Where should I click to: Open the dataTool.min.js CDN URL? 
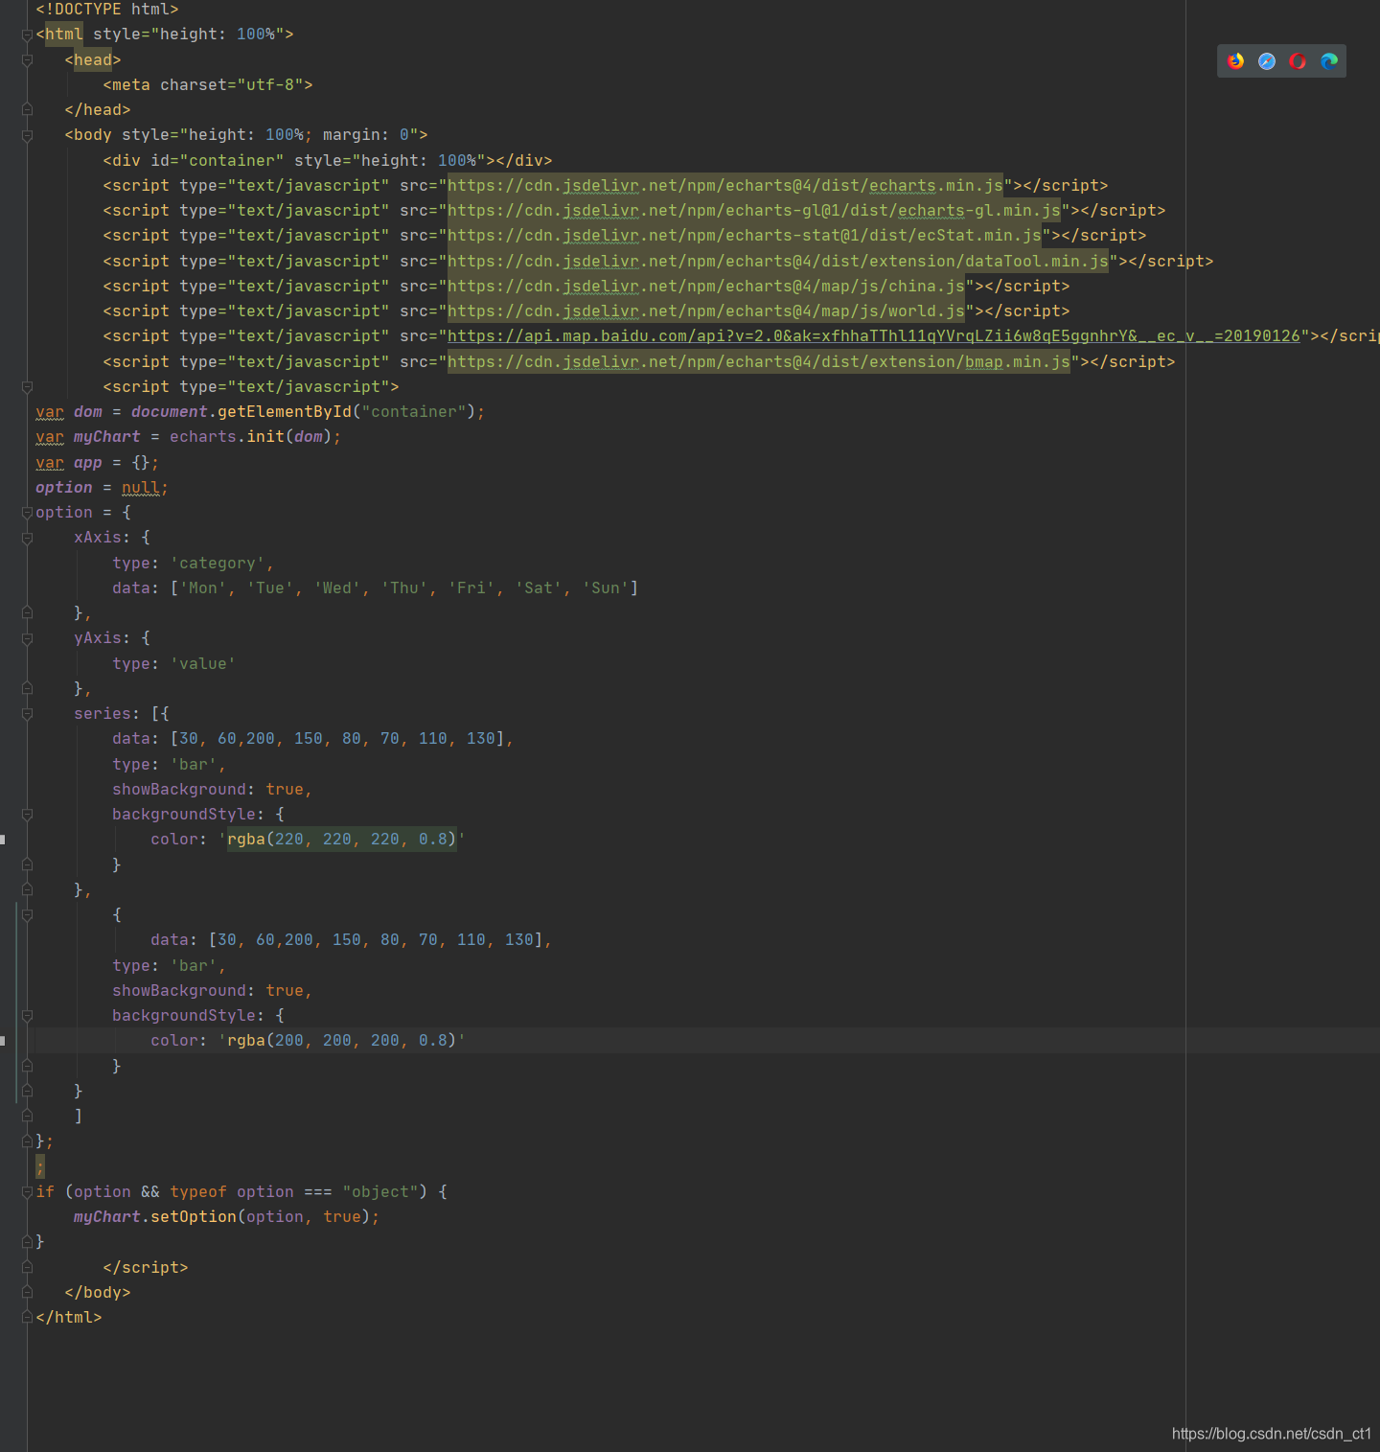coord(778,262)
